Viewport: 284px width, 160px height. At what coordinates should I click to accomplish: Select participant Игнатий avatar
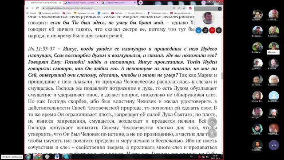click(x=257, y=80)
